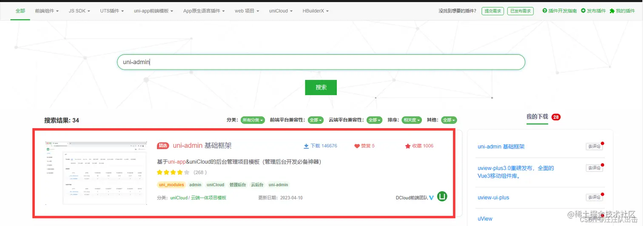Expand the uni-app前端模板 menu
Viewport: 643px width, 226px height.
[x=154, y=11]
